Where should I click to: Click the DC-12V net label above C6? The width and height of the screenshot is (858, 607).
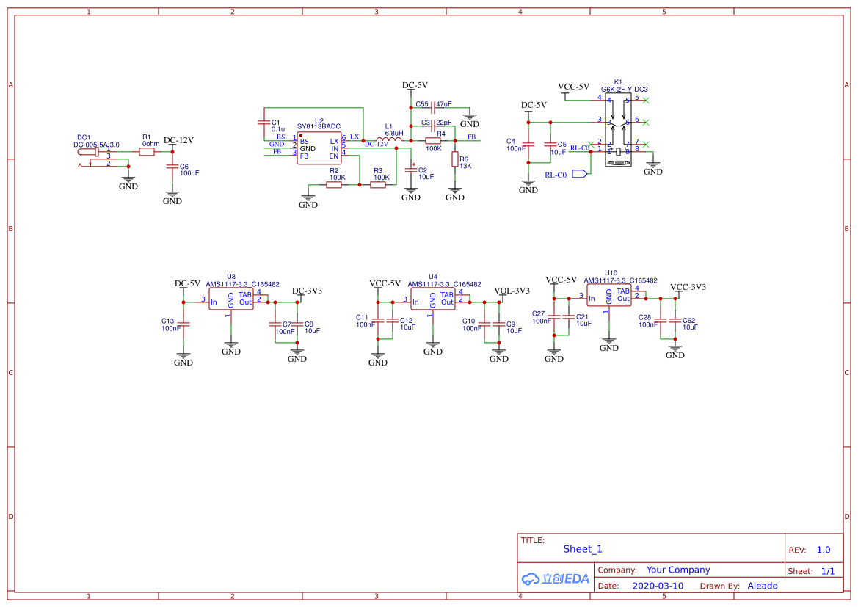(x=179, y=140)
